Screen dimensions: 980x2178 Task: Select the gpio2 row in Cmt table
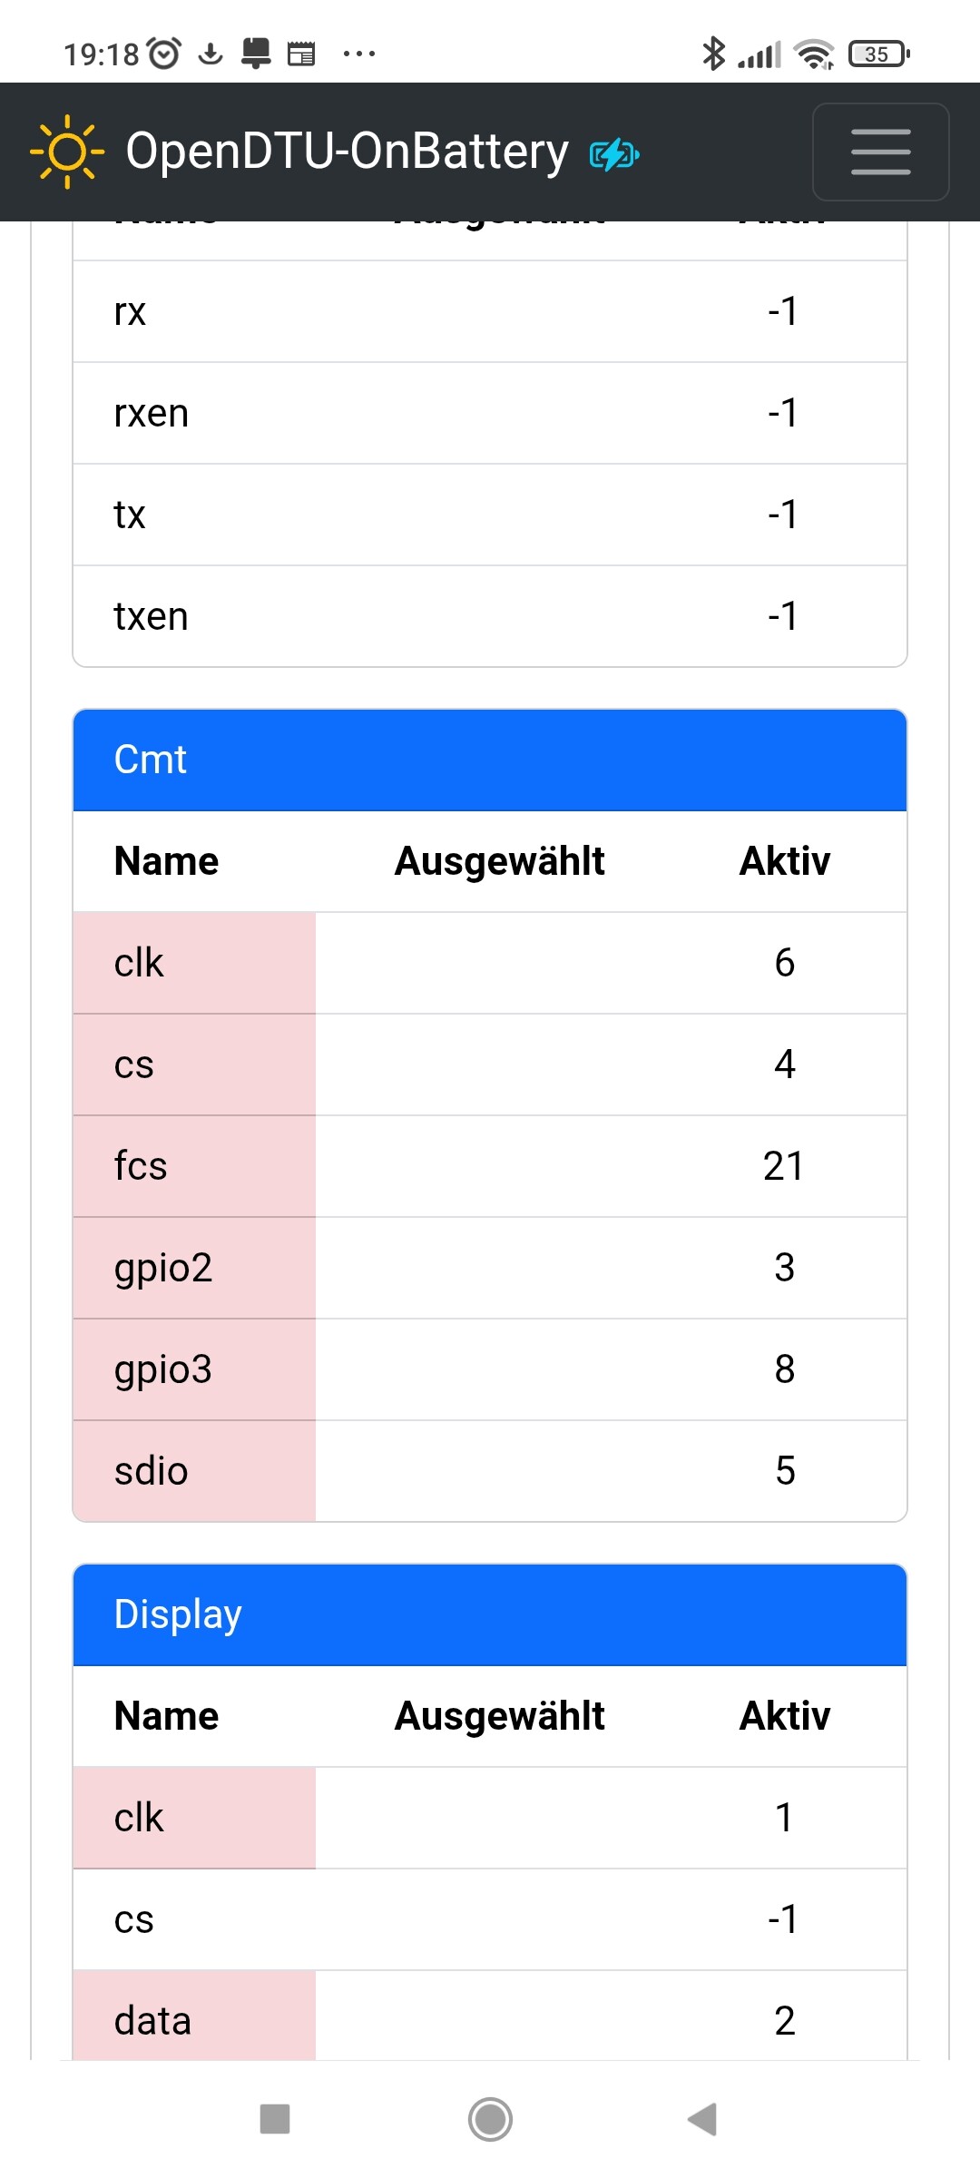[490, 1268]
